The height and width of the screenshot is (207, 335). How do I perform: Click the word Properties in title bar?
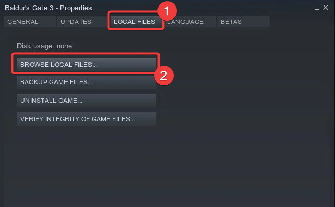[76, 8]
